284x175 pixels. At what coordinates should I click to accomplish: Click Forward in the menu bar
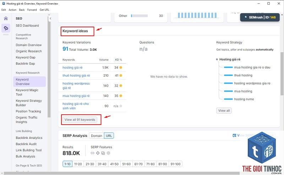32,10
